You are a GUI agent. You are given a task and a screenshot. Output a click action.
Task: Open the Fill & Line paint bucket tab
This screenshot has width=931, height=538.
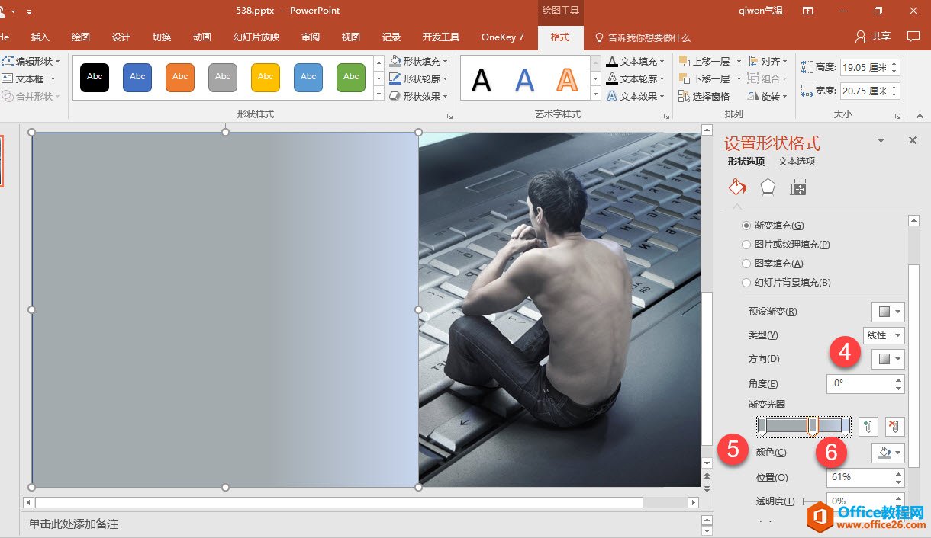tap(736, 187)
